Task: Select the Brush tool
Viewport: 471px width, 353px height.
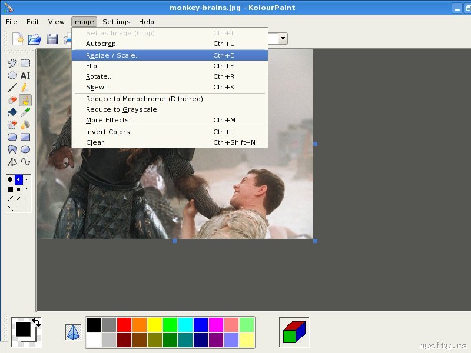Action: (x=25, y=100)
